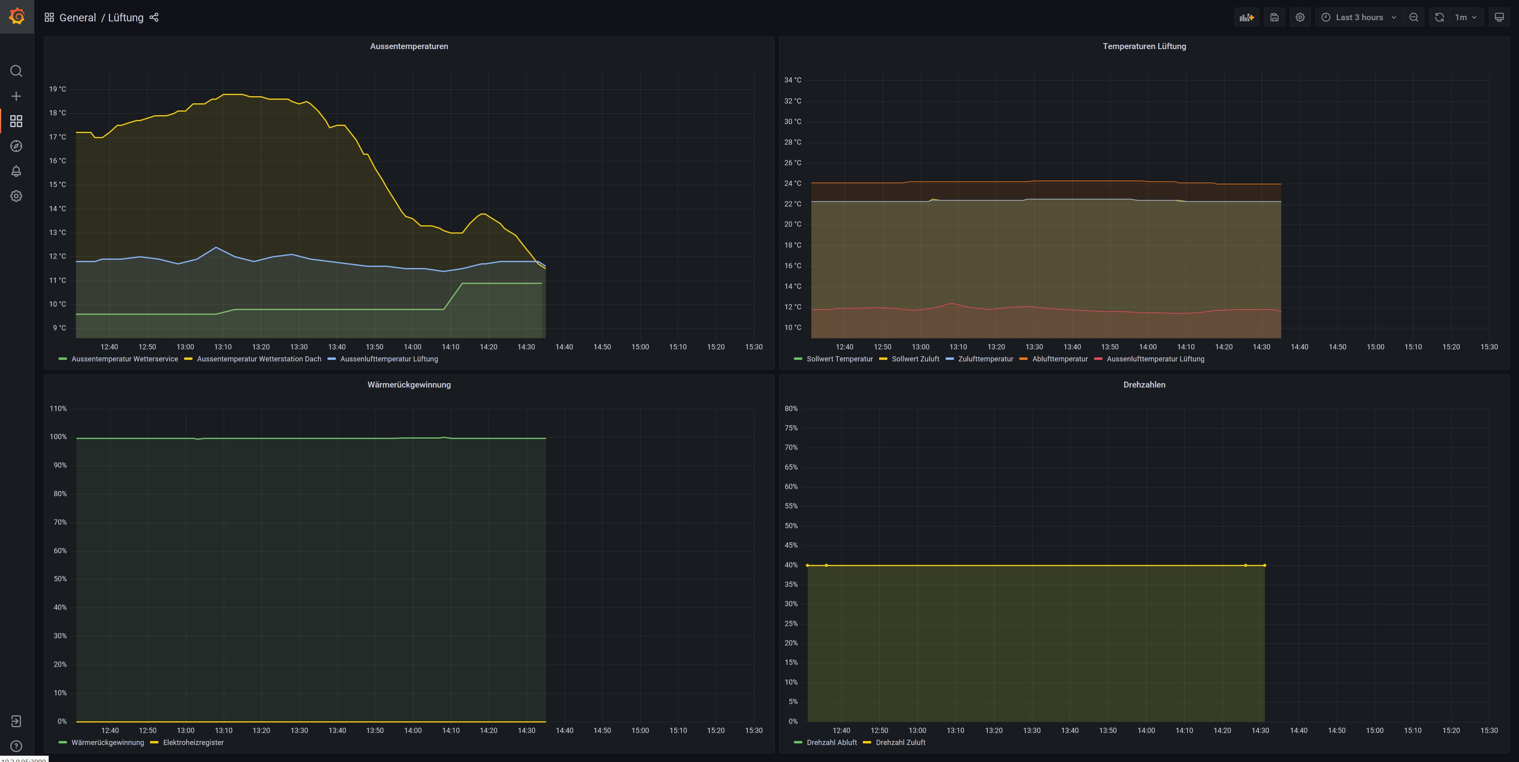The image size is (1519, 762).
Task: Click the 12:40 time label in Aussentemperaturen
Action: [109, 346]
